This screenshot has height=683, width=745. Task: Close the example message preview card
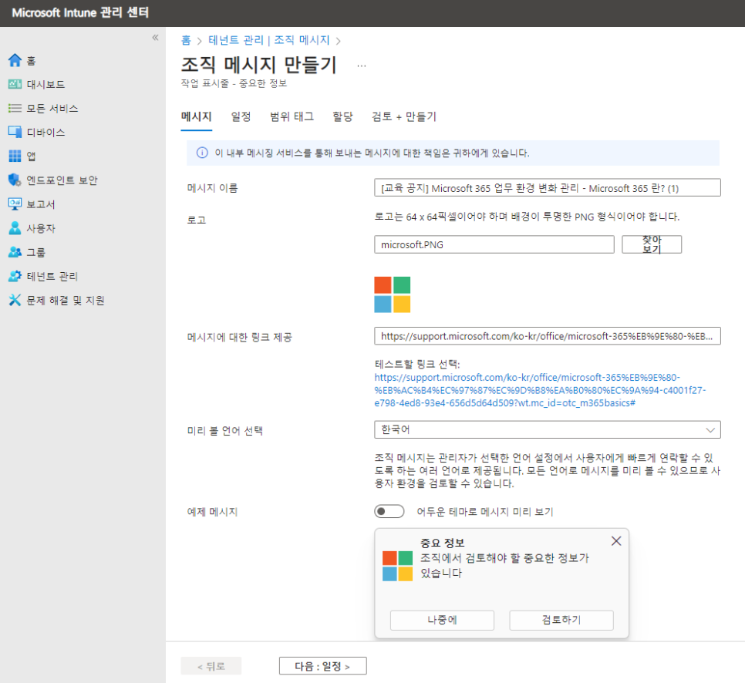coord(615,541)
